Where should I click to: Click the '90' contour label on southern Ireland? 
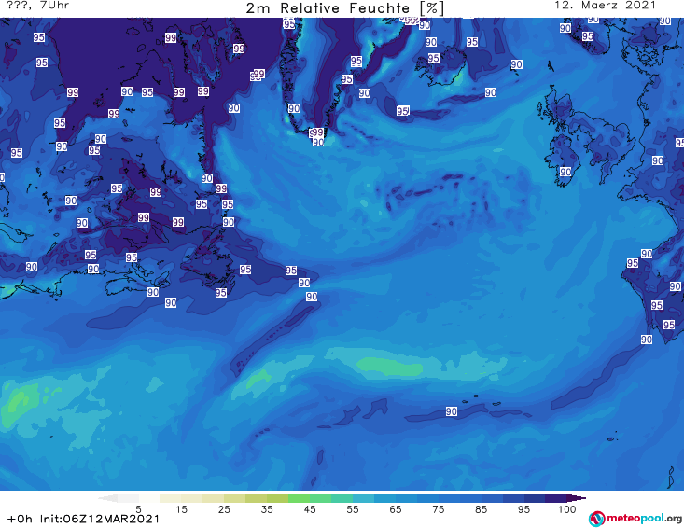point(565,172)
